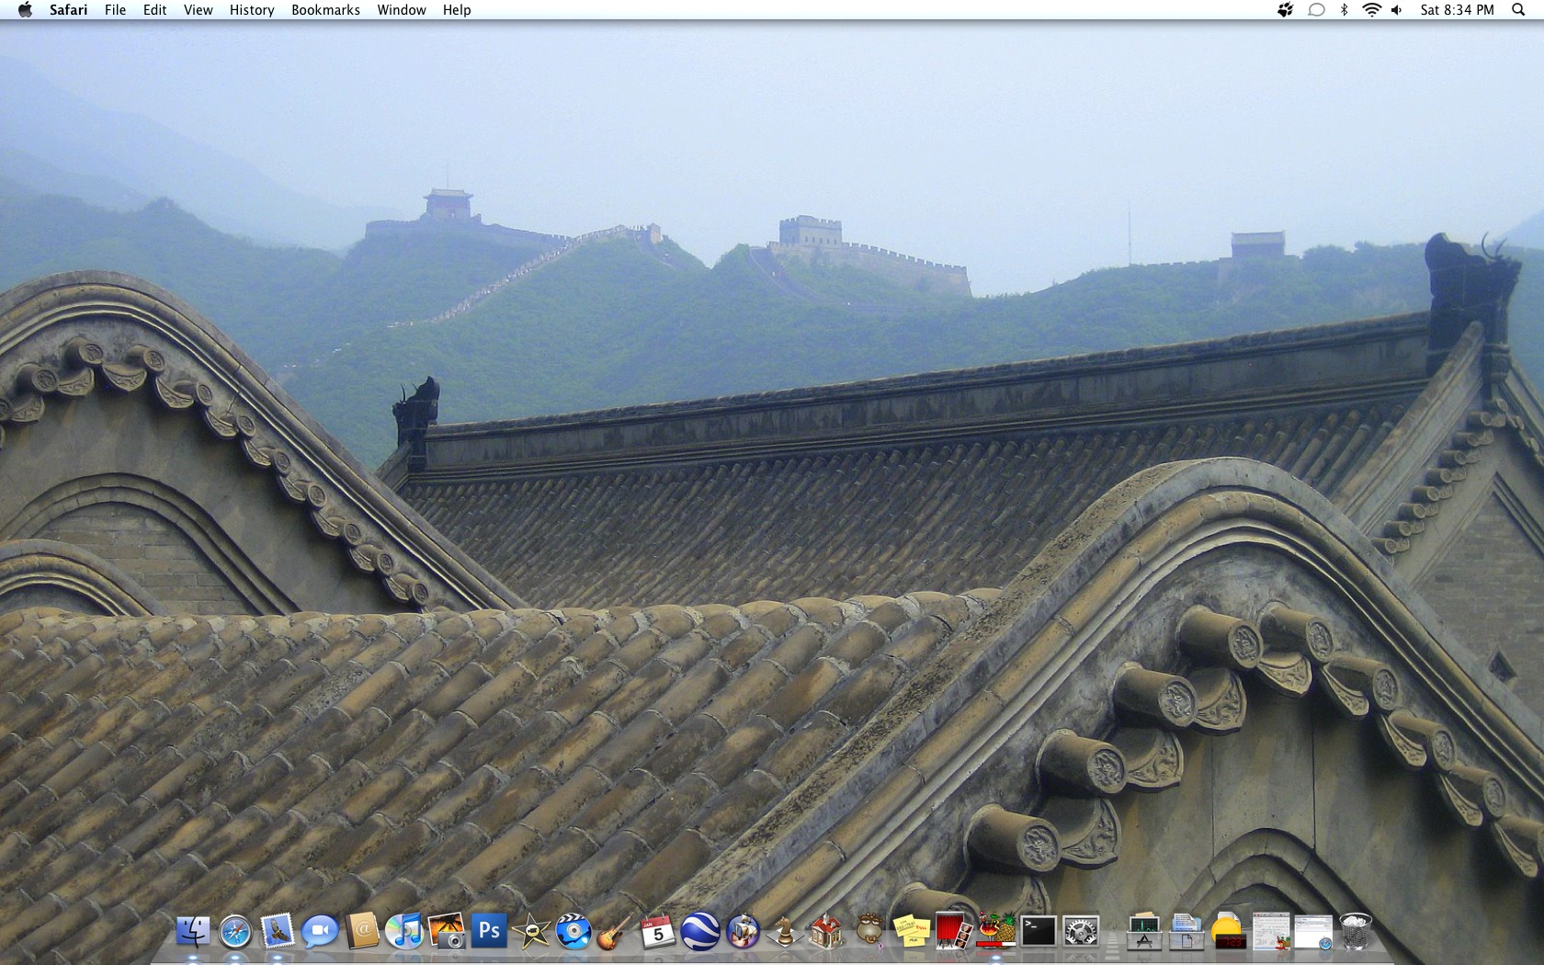
Task: Open Spotlight search magnifying glass
Action: (1518, 10)
